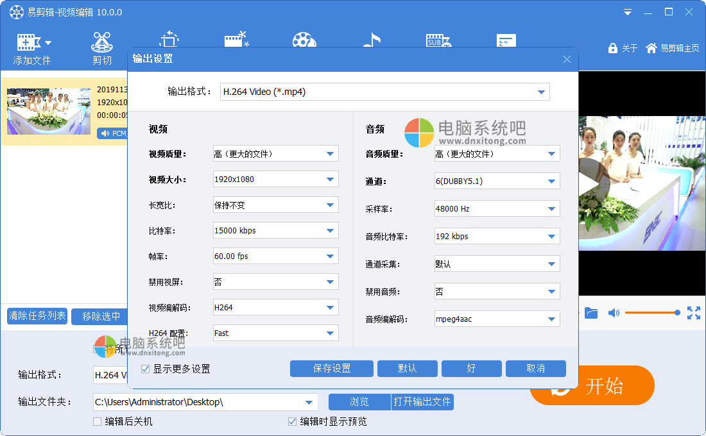This screenshot has width=706, height=436.
Task: Click the 关于 about item
Action: coord(622,47)
